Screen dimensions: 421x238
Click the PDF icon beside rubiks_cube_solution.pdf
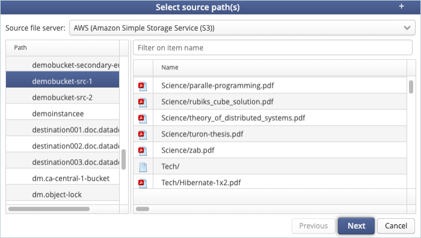pyautogui.click(x=143, y=103)
